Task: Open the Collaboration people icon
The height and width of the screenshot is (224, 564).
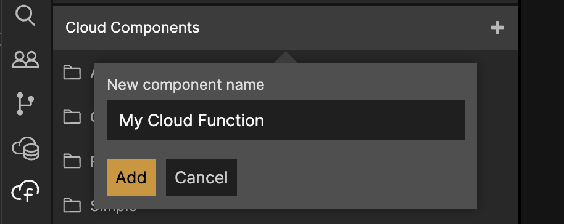Action: 25,60
